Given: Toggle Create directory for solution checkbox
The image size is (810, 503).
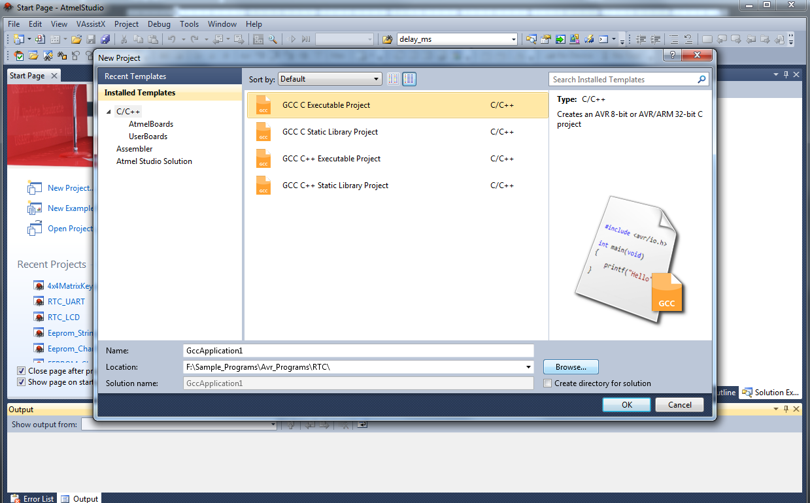Looking at the screenshot, I should (x=548, y=383).
